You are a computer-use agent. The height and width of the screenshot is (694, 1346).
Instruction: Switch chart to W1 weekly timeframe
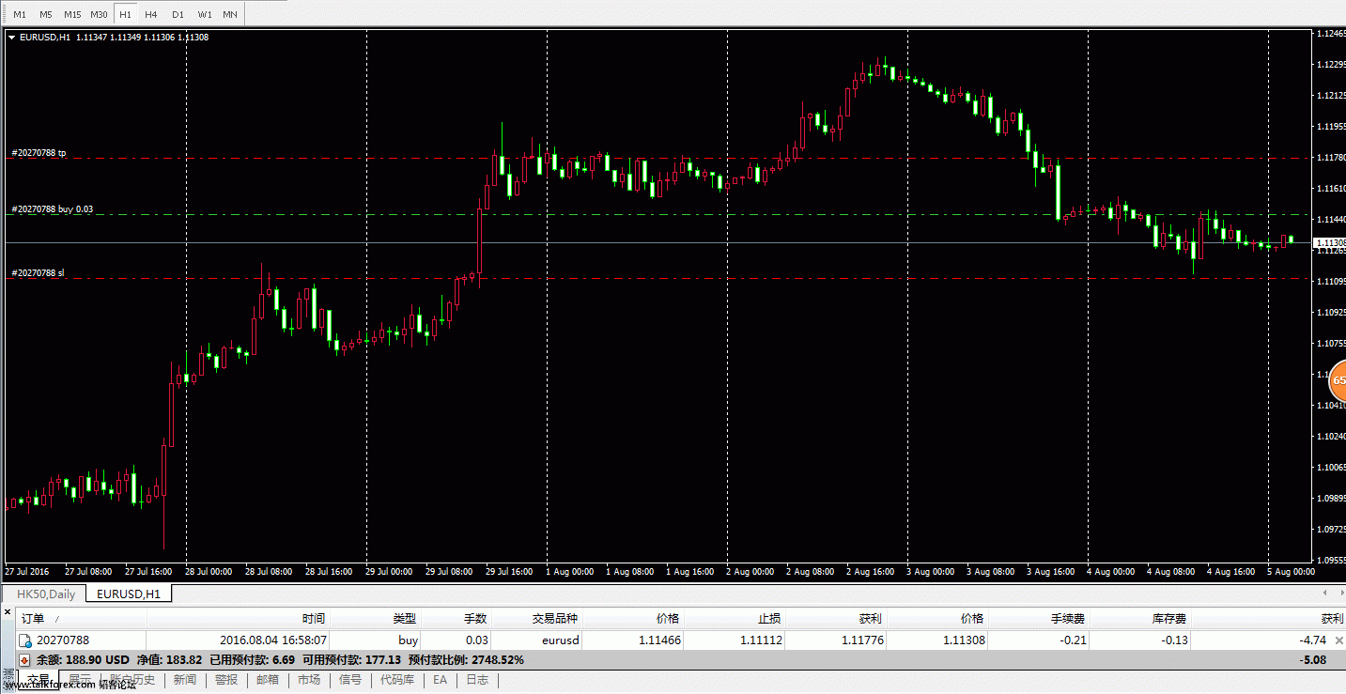pyautogui.click(x=205, y=14)
